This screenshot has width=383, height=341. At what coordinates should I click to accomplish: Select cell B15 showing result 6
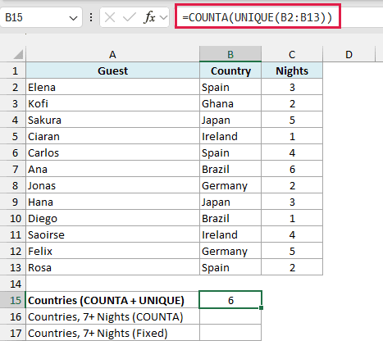coord(230,300)
